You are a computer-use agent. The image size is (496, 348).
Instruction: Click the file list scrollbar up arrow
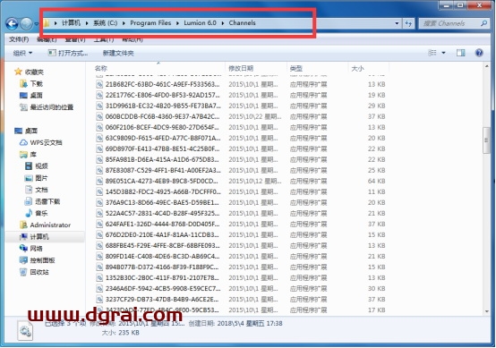coord(486,65)
